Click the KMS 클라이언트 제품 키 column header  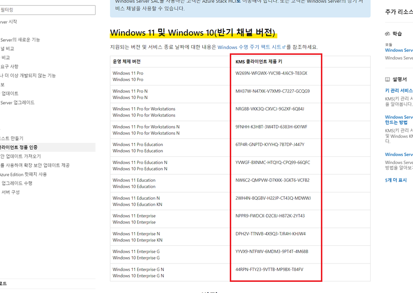(x=259, y=62)
